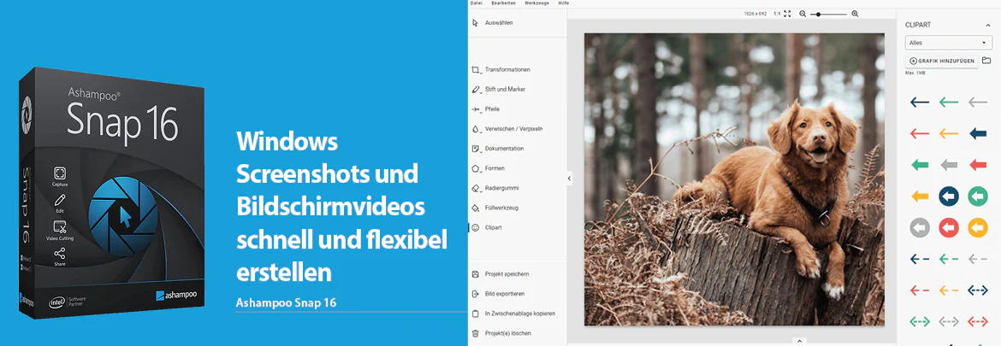Viewport: 1001px width, 346px height.
Task: Open the Werkzeuge menu
Action: pyautogui.click(x=537, y=3)
